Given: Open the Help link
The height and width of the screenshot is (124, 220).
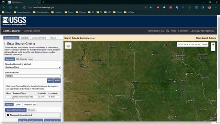Looking at the screenshot, I should click(174, 31).
